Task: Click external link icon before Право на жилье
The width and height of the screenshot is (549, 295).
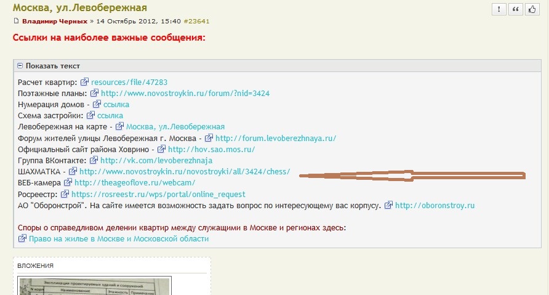Action: 23,238
